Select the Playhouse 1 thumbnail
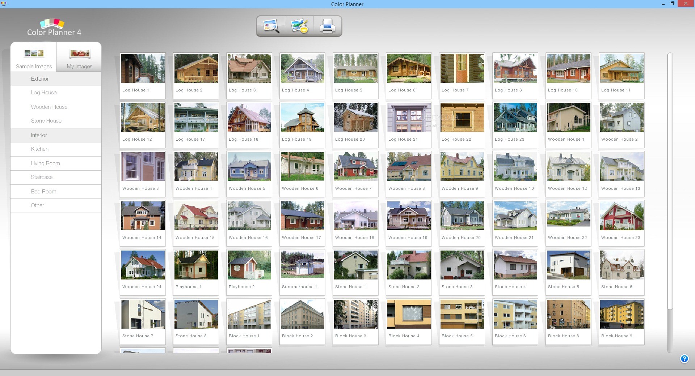This screenshot has width=695, height=376. click(x=196, y=272)
